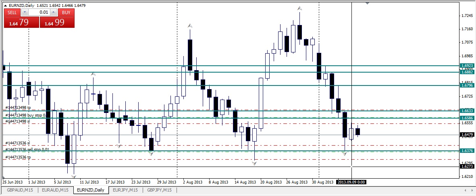This screenshot has height=196, width=476.
Task: Click the 26 Aug 2013 date label
Action: point(297,182)
